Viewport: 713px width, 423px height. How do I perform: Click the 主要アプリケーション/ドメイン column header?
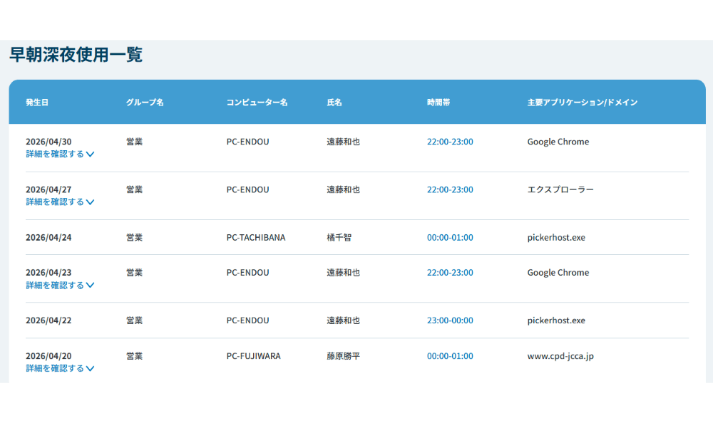(x=583, y=103)
